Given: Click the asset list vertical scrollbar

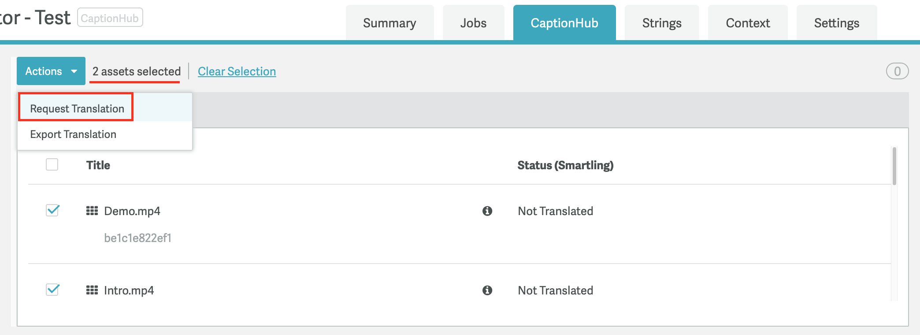Looking at the screenshot, I should (894, 166).
